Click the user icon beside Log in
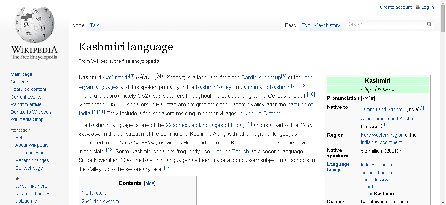Image resolution: width=446 pixels, height=205 pixels. 418,7
